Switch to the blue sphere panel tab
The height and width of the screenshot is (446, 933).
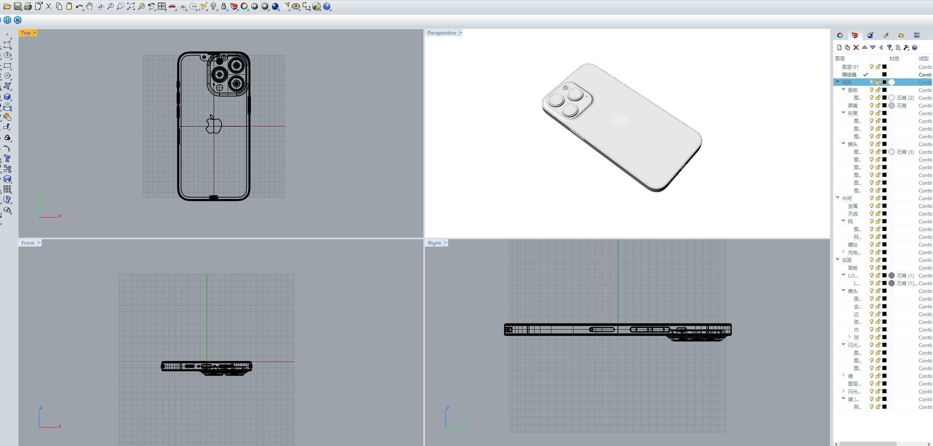click(870, 35)
